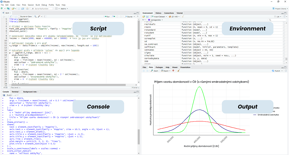Open the Publish options dropdown arrow
Viewport: 289px width, 155px height.
click(282, 71)
